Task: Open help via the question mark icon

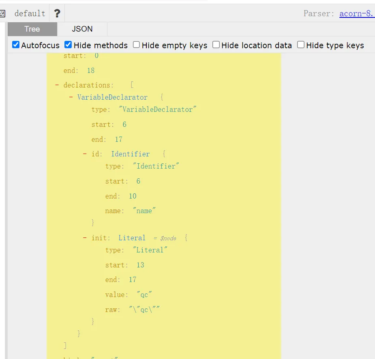Action: point(57,13)
